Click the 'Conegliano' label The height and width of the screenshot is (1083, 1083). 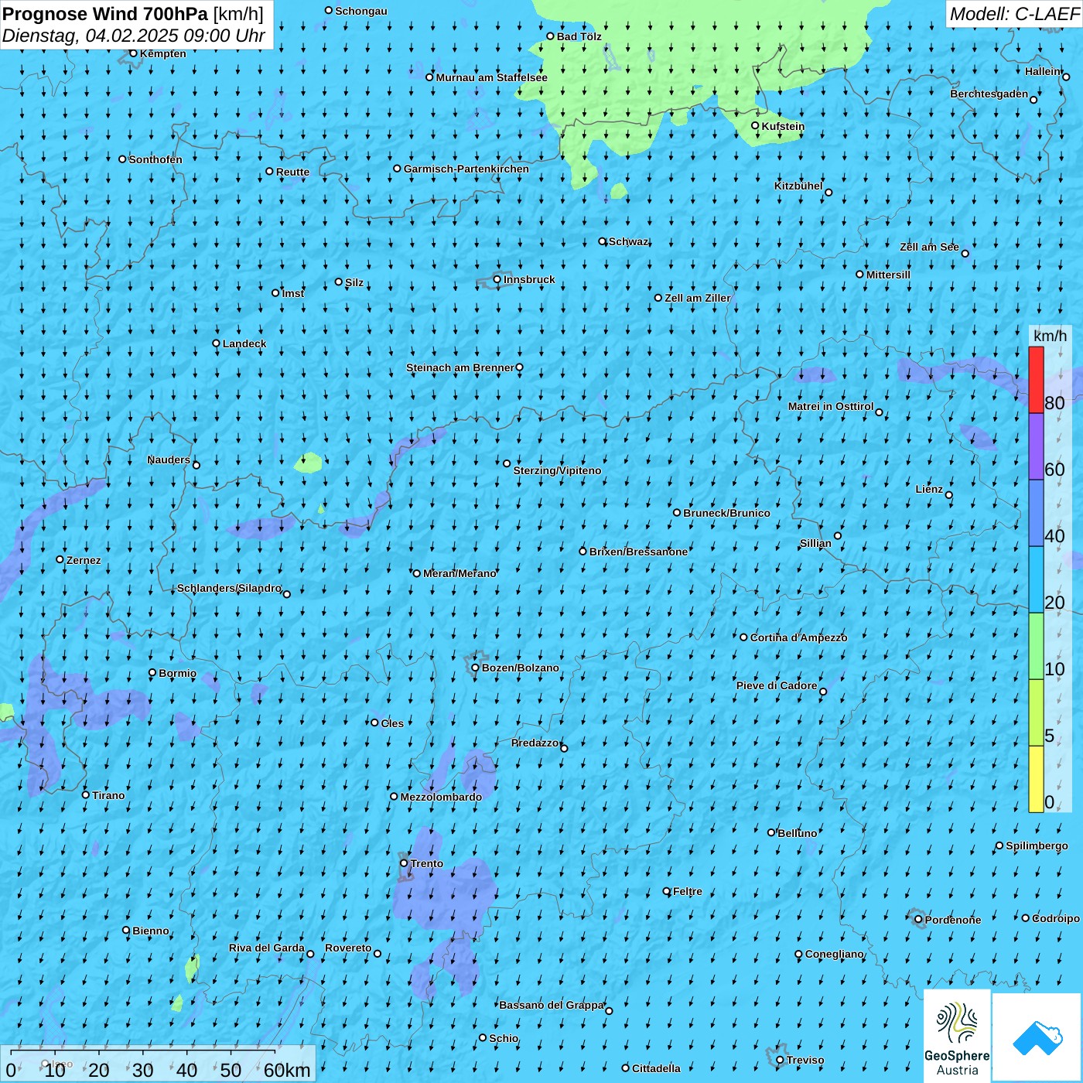pos(835,954)
